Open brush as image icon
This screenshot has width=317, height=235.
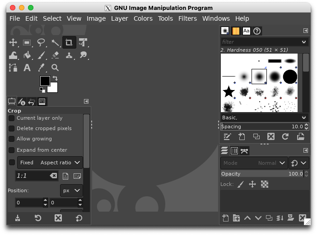pyautogui.click(x=300, y=137)
